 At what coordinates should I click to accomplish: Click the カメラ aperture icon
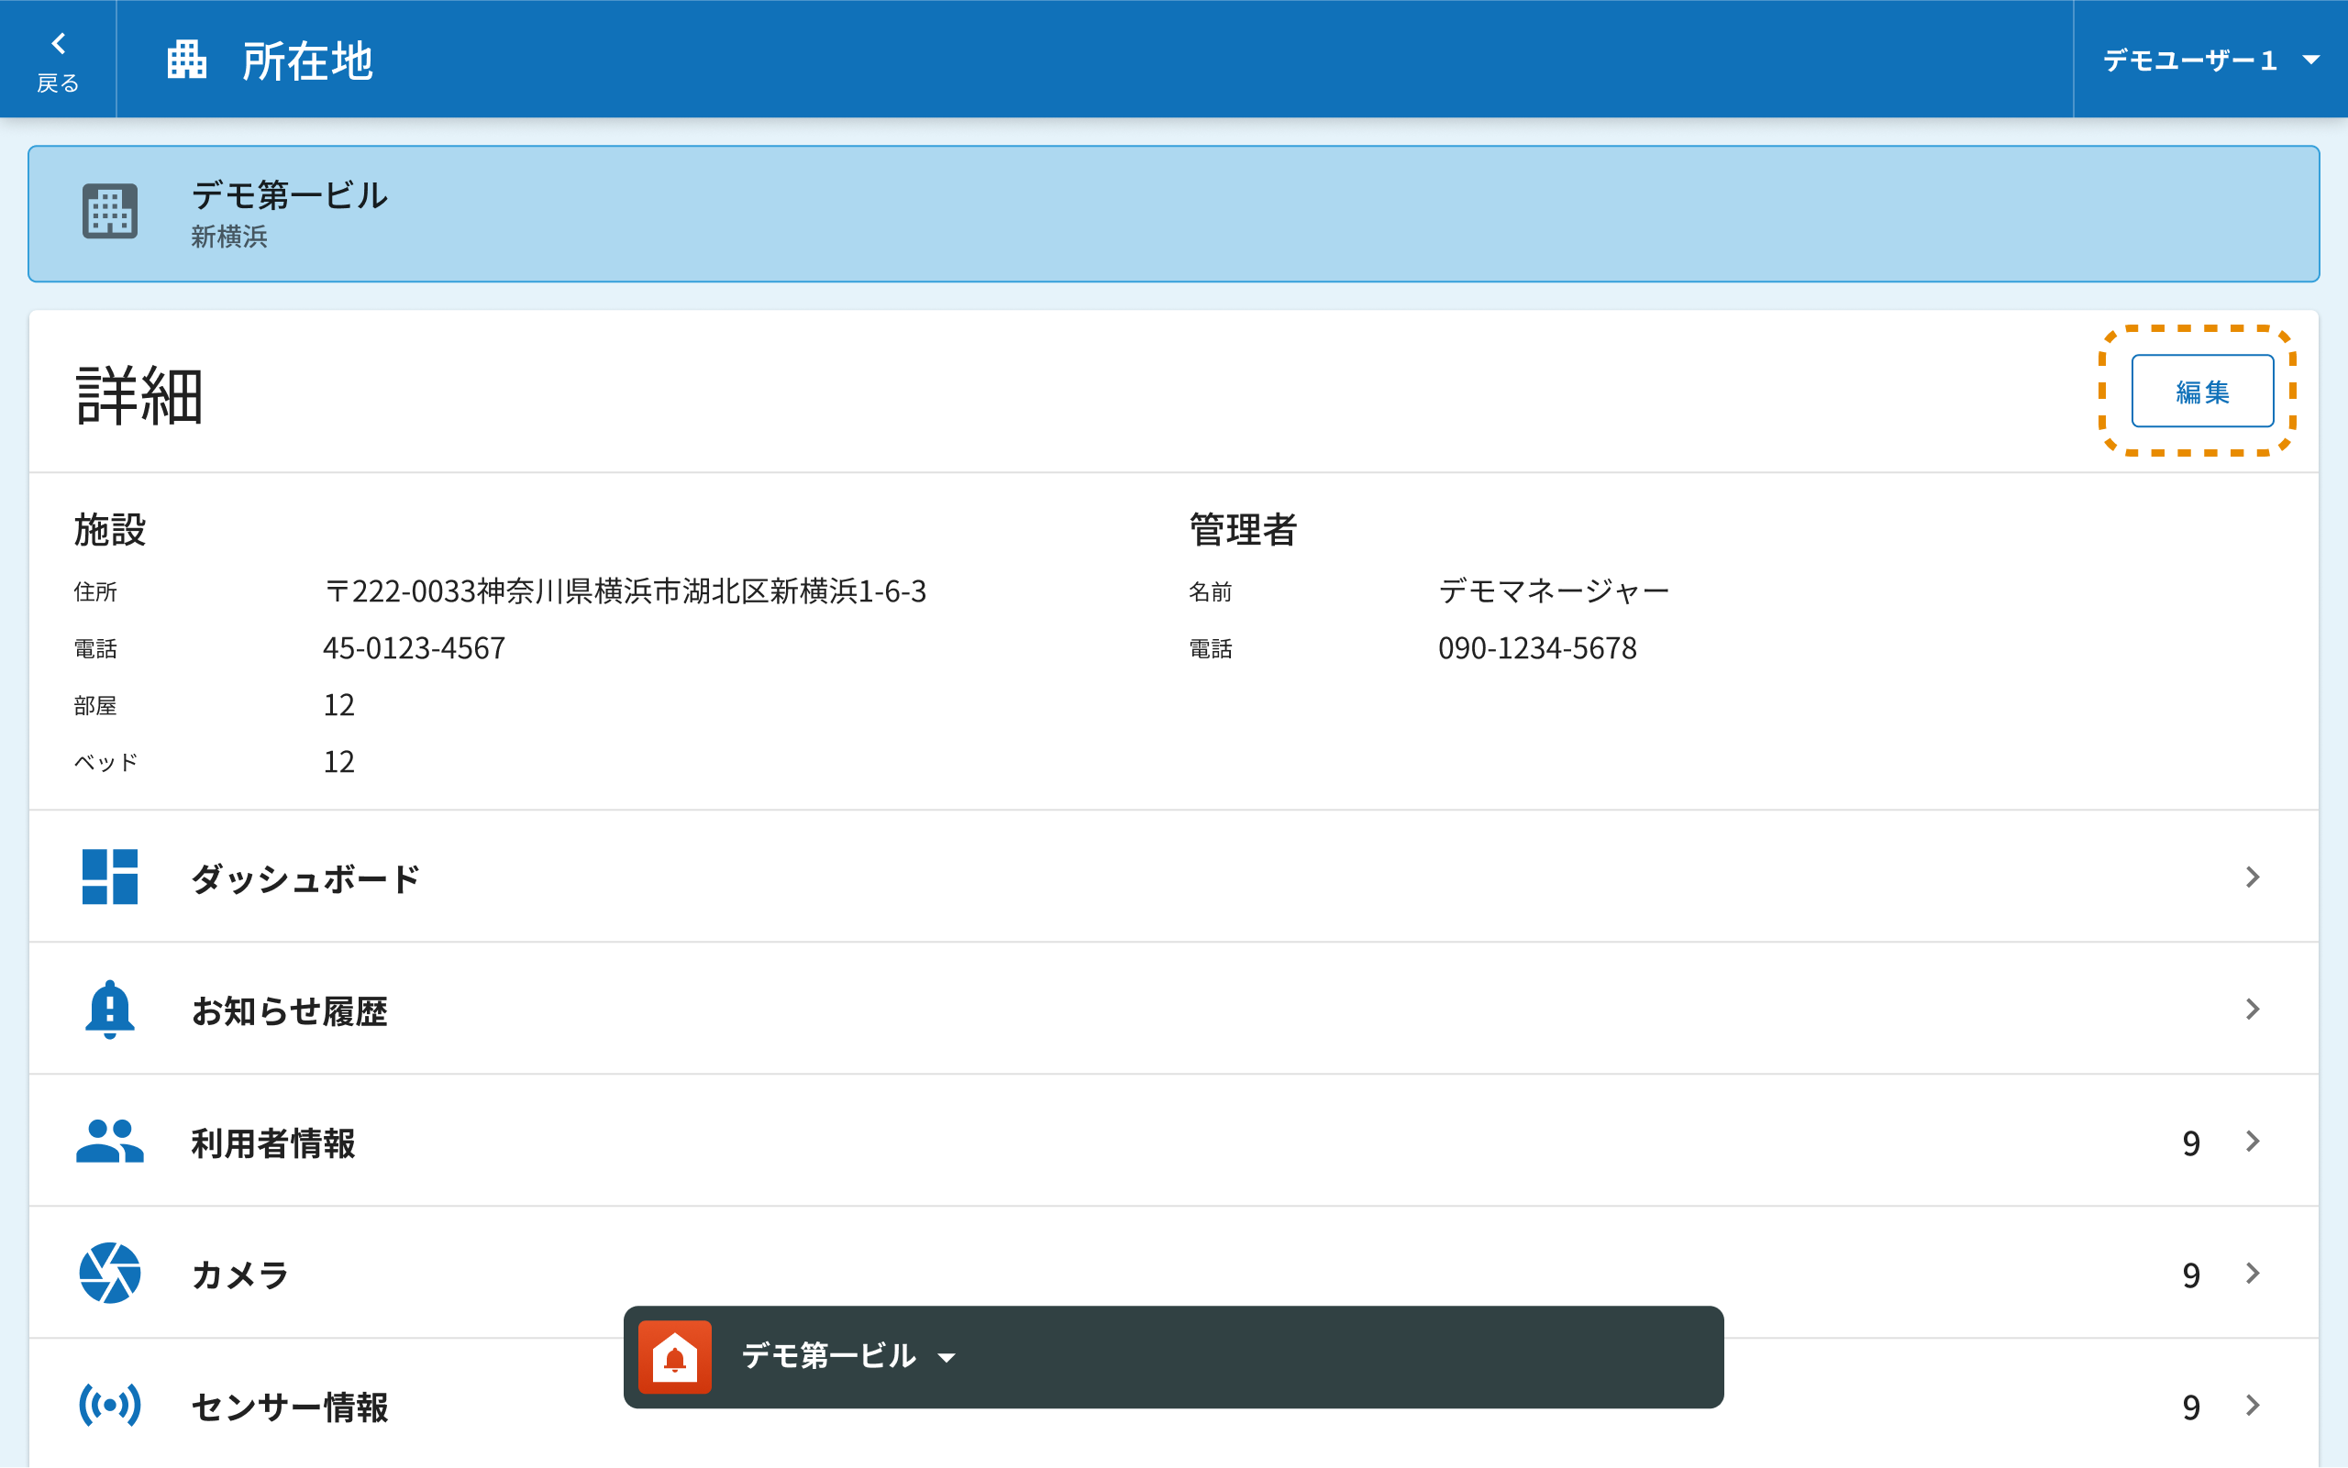coord(110,1273)
